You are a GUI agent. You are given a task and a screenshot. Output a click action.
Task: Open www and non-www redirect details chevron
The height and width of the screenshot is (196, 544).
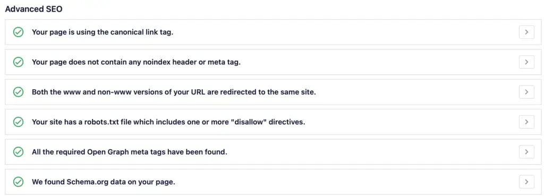coord(526,92)
